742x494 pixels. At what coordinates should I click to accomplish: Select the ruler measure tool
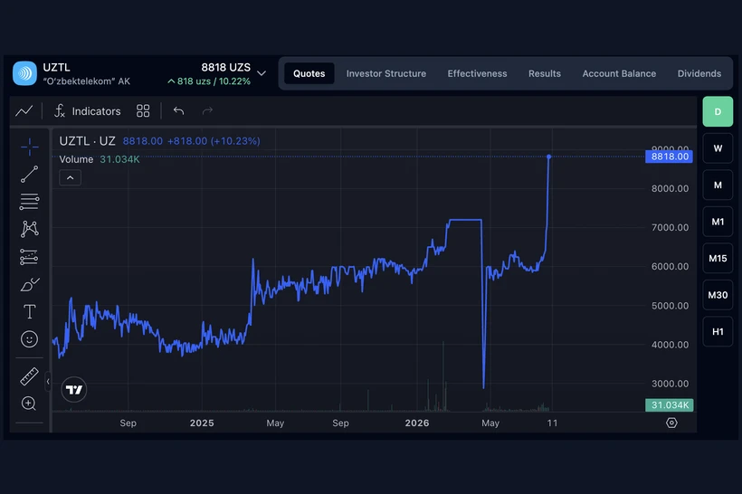[x=29, y=376]
